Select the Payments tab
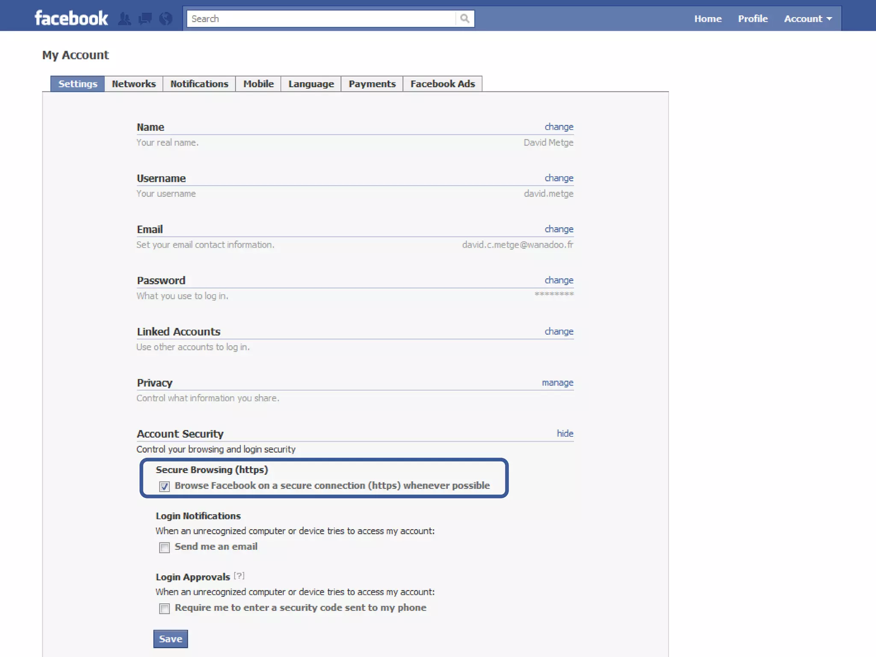 [x=372, y=84]
